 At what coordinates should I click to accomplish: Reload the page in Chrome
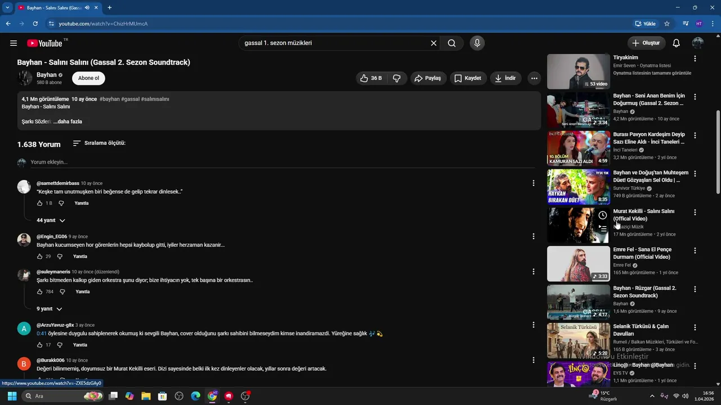click(35, 24)
